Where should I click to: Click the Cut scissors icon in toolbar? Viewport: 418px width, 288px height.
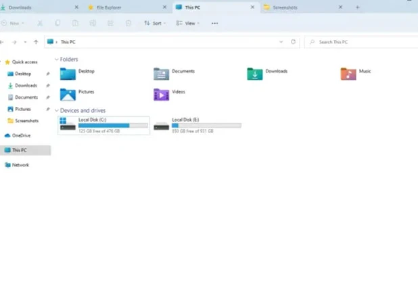40,23
